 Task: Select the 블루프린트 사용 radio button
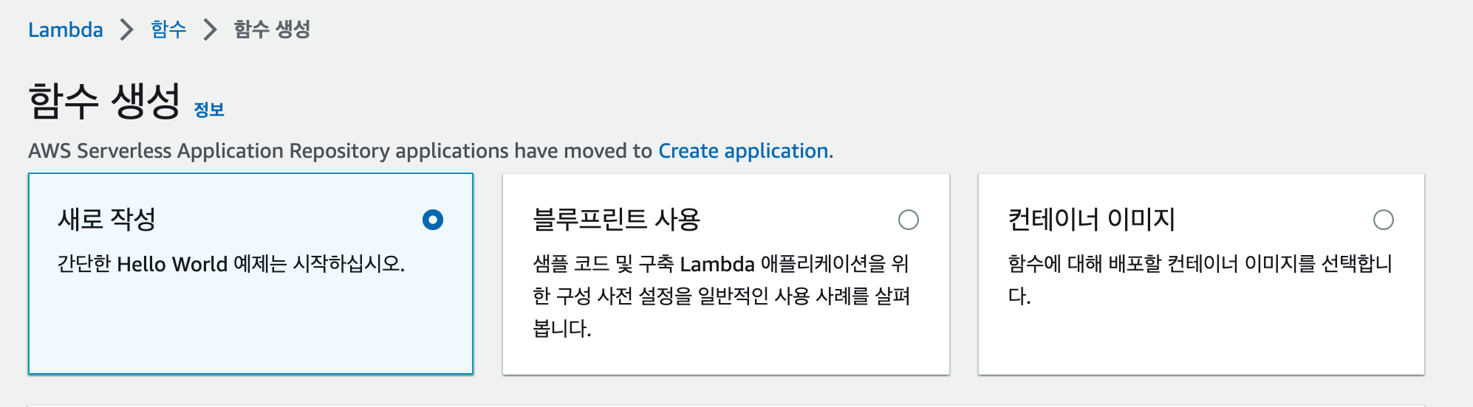tap(908, 220)
